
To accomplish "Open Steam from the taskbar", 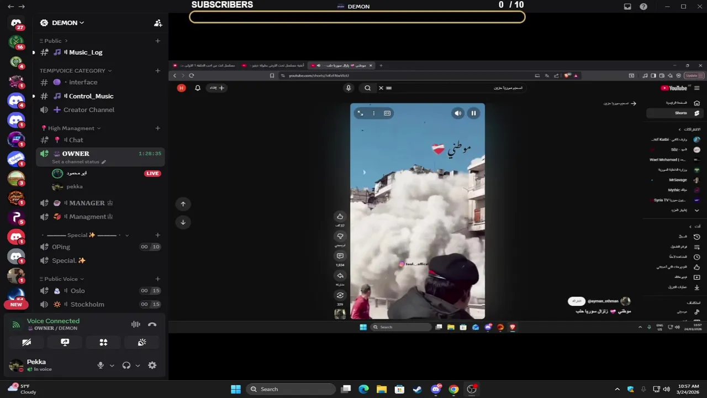I will 418,389.
